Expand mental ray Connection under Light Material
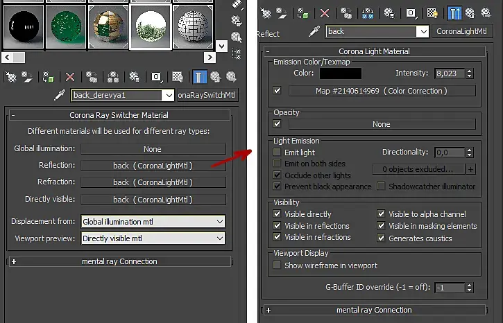The height and width of the screenshot is (323, 503). point(374,310)
